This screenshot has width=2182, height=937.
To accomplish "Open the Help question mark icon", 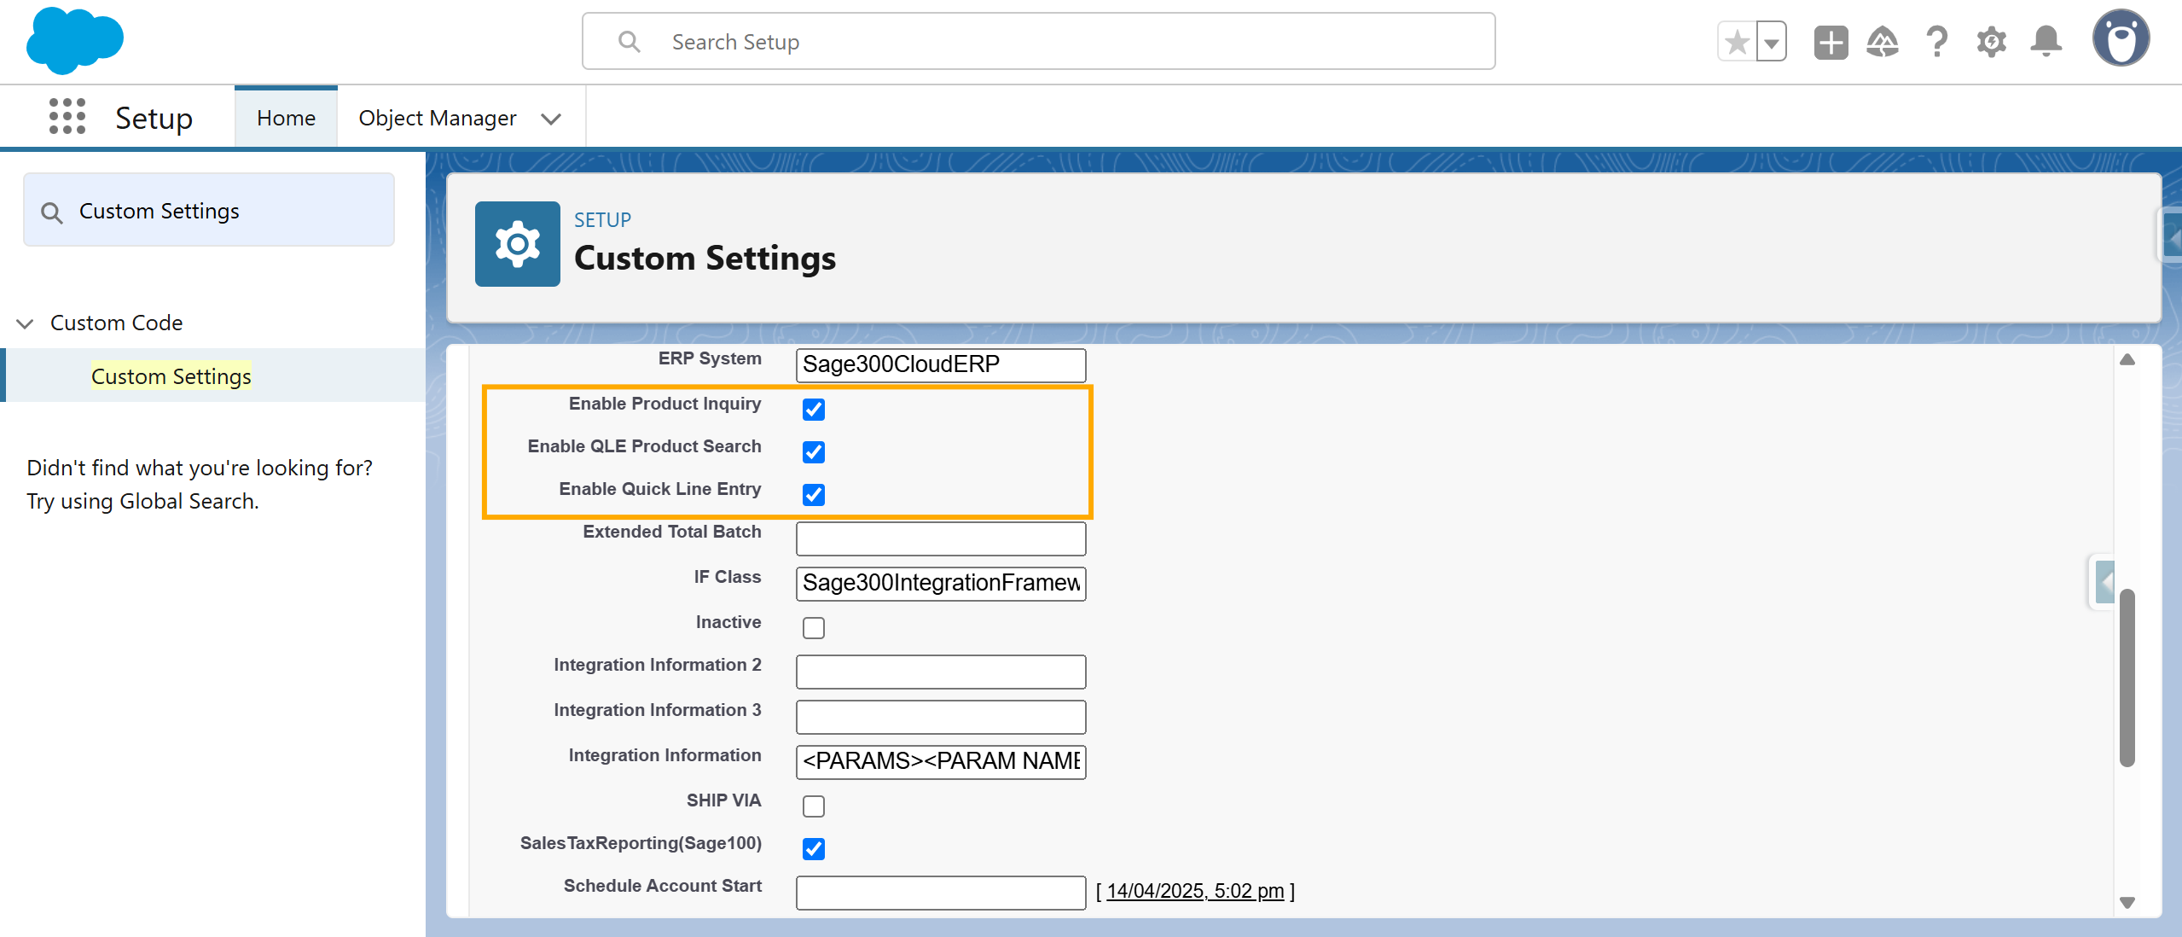I will [1937, 42].
